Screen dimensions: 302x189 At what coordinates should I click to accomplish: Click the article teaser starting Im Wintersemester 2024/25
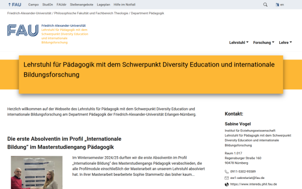pos(138,166)
